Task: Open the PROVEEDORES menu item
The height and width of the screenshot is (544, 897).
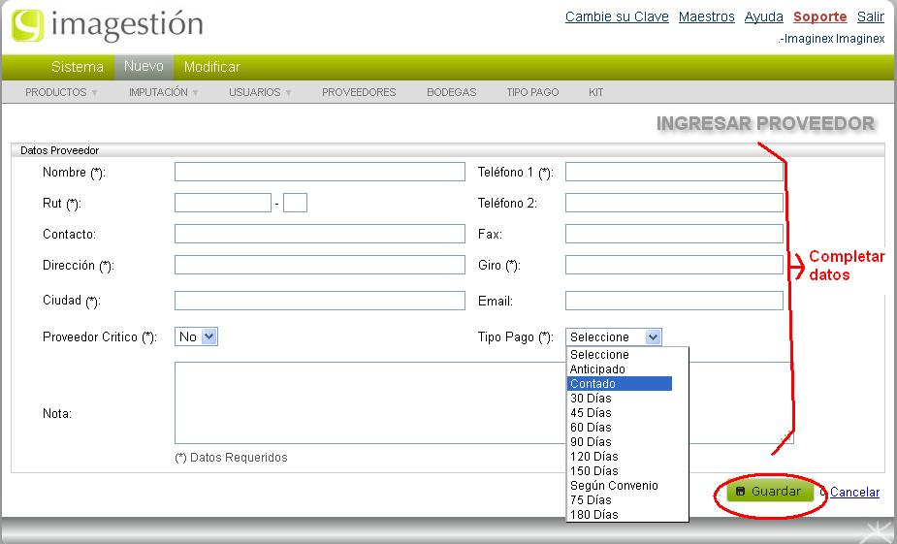Action: [x=359, y=92]
